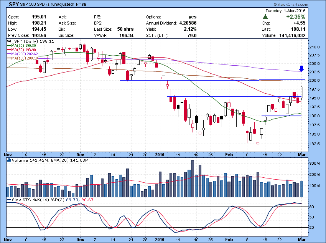Select the Low value 194.45

pos(39,29)
